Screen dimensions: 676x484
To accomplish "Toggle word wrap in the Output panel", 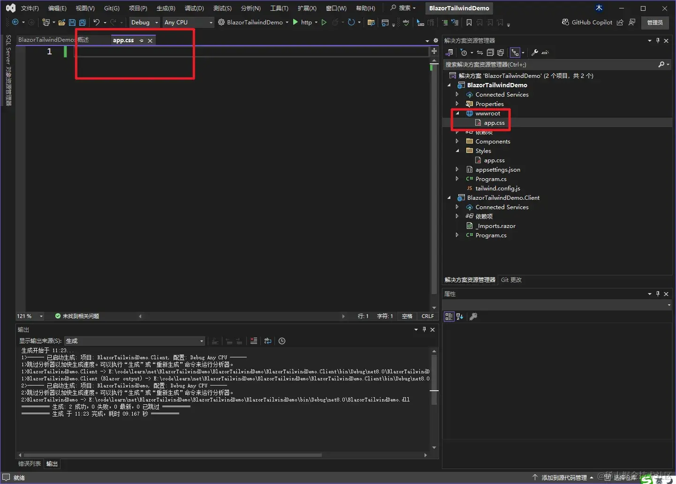I will pyautogui.click(x=268, y=341).
